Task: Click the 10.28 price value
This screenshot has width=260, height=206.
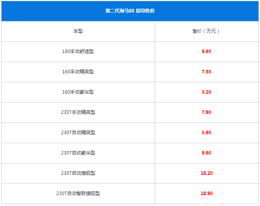Action: tap(207, 173)
